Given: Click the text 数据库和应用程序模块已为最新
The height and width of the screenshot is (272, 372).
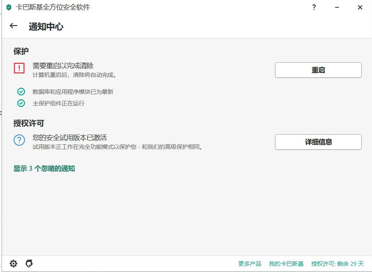Looking at the screenshot, I should tap(73, 92).
